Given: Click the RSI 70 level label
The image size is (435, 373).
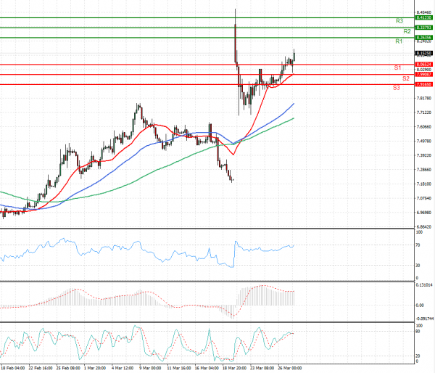Looking at the screenshot, I should pyautogui.click(x=418, y=245).
